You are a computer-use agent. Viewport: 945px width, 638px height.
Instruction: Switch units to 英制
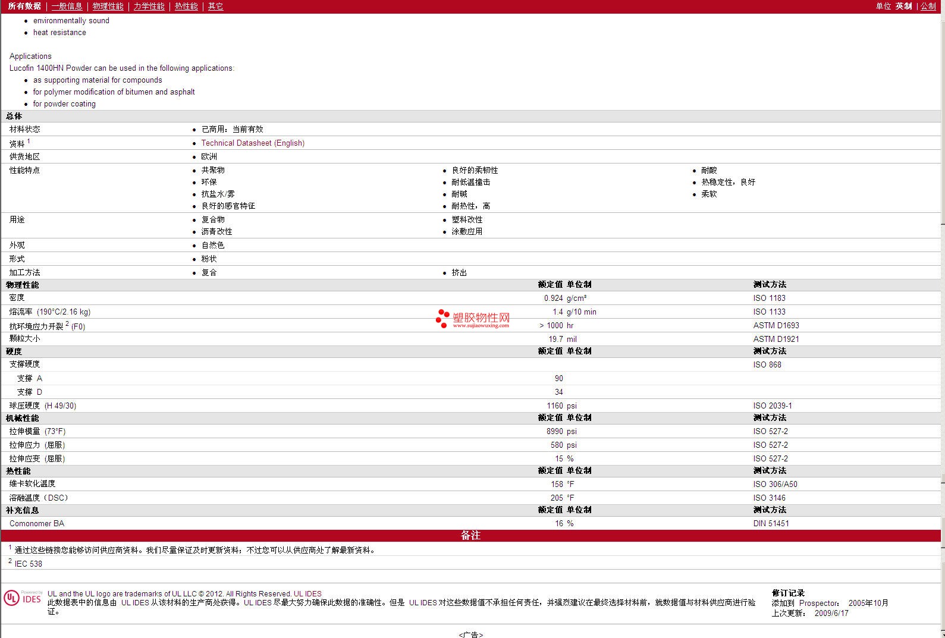pos(903,6)
